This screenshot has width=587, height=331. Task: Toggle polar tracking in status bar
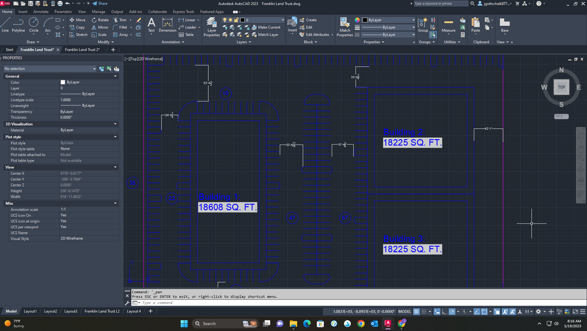click(x=452, y=311)
